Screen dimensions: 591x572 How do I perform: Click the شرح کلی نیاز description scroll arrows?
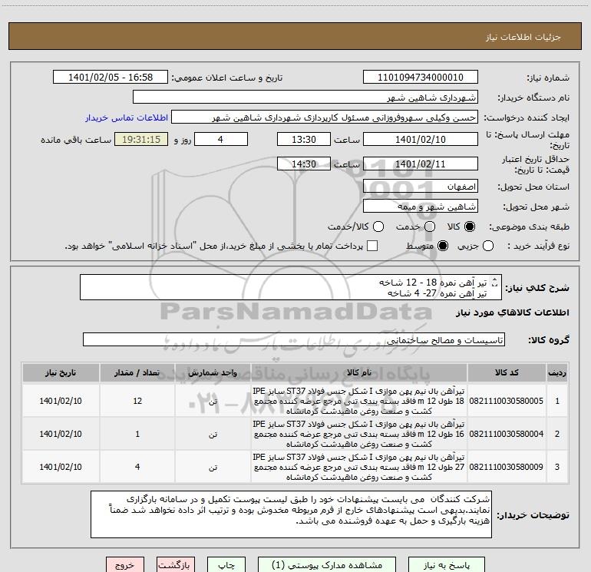pos(495,283)
